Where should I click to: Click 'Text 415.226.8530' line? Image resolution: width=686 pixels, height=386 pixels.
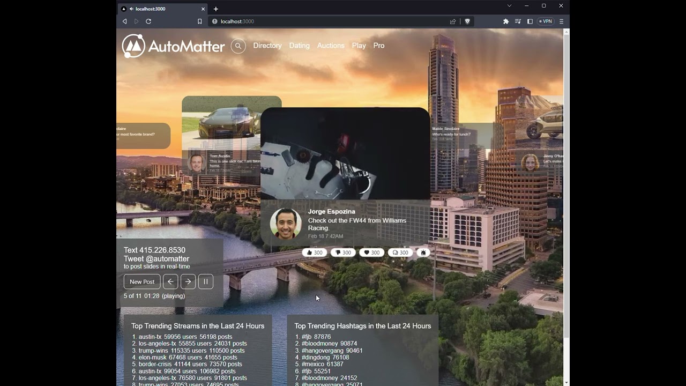pyautogui.click(x=154, y=250)
